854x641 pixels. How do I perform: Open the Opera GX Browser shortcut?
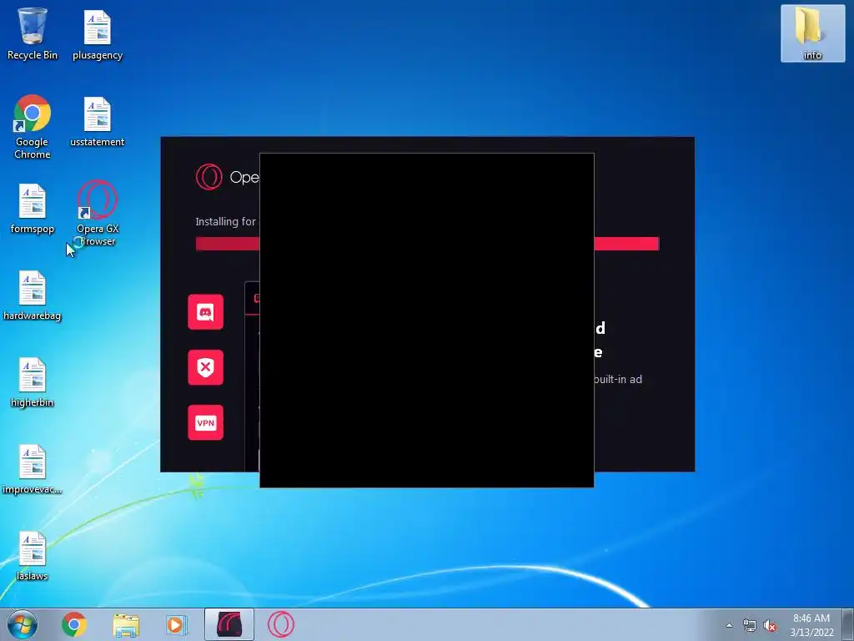point(98,213)
